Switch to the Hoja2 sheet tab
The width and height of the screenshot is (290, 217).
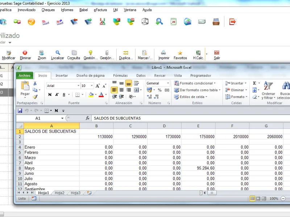59,193
